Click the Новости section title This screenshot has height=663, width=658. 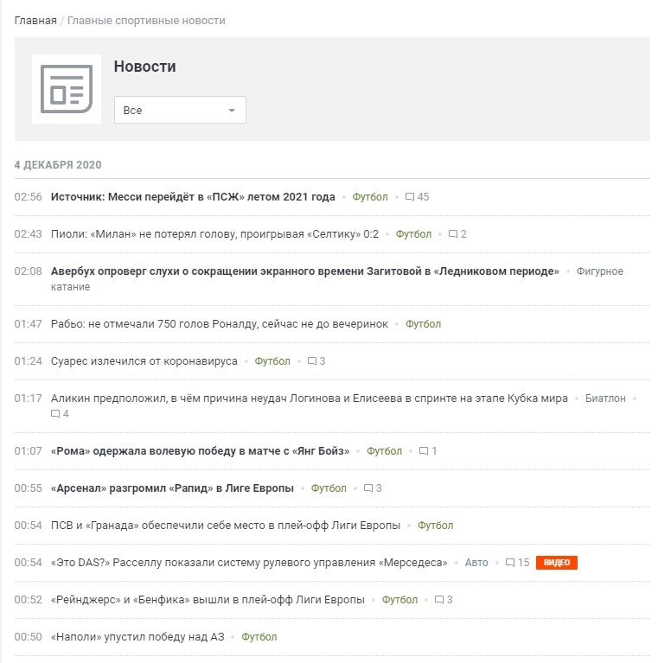[144, 67]
